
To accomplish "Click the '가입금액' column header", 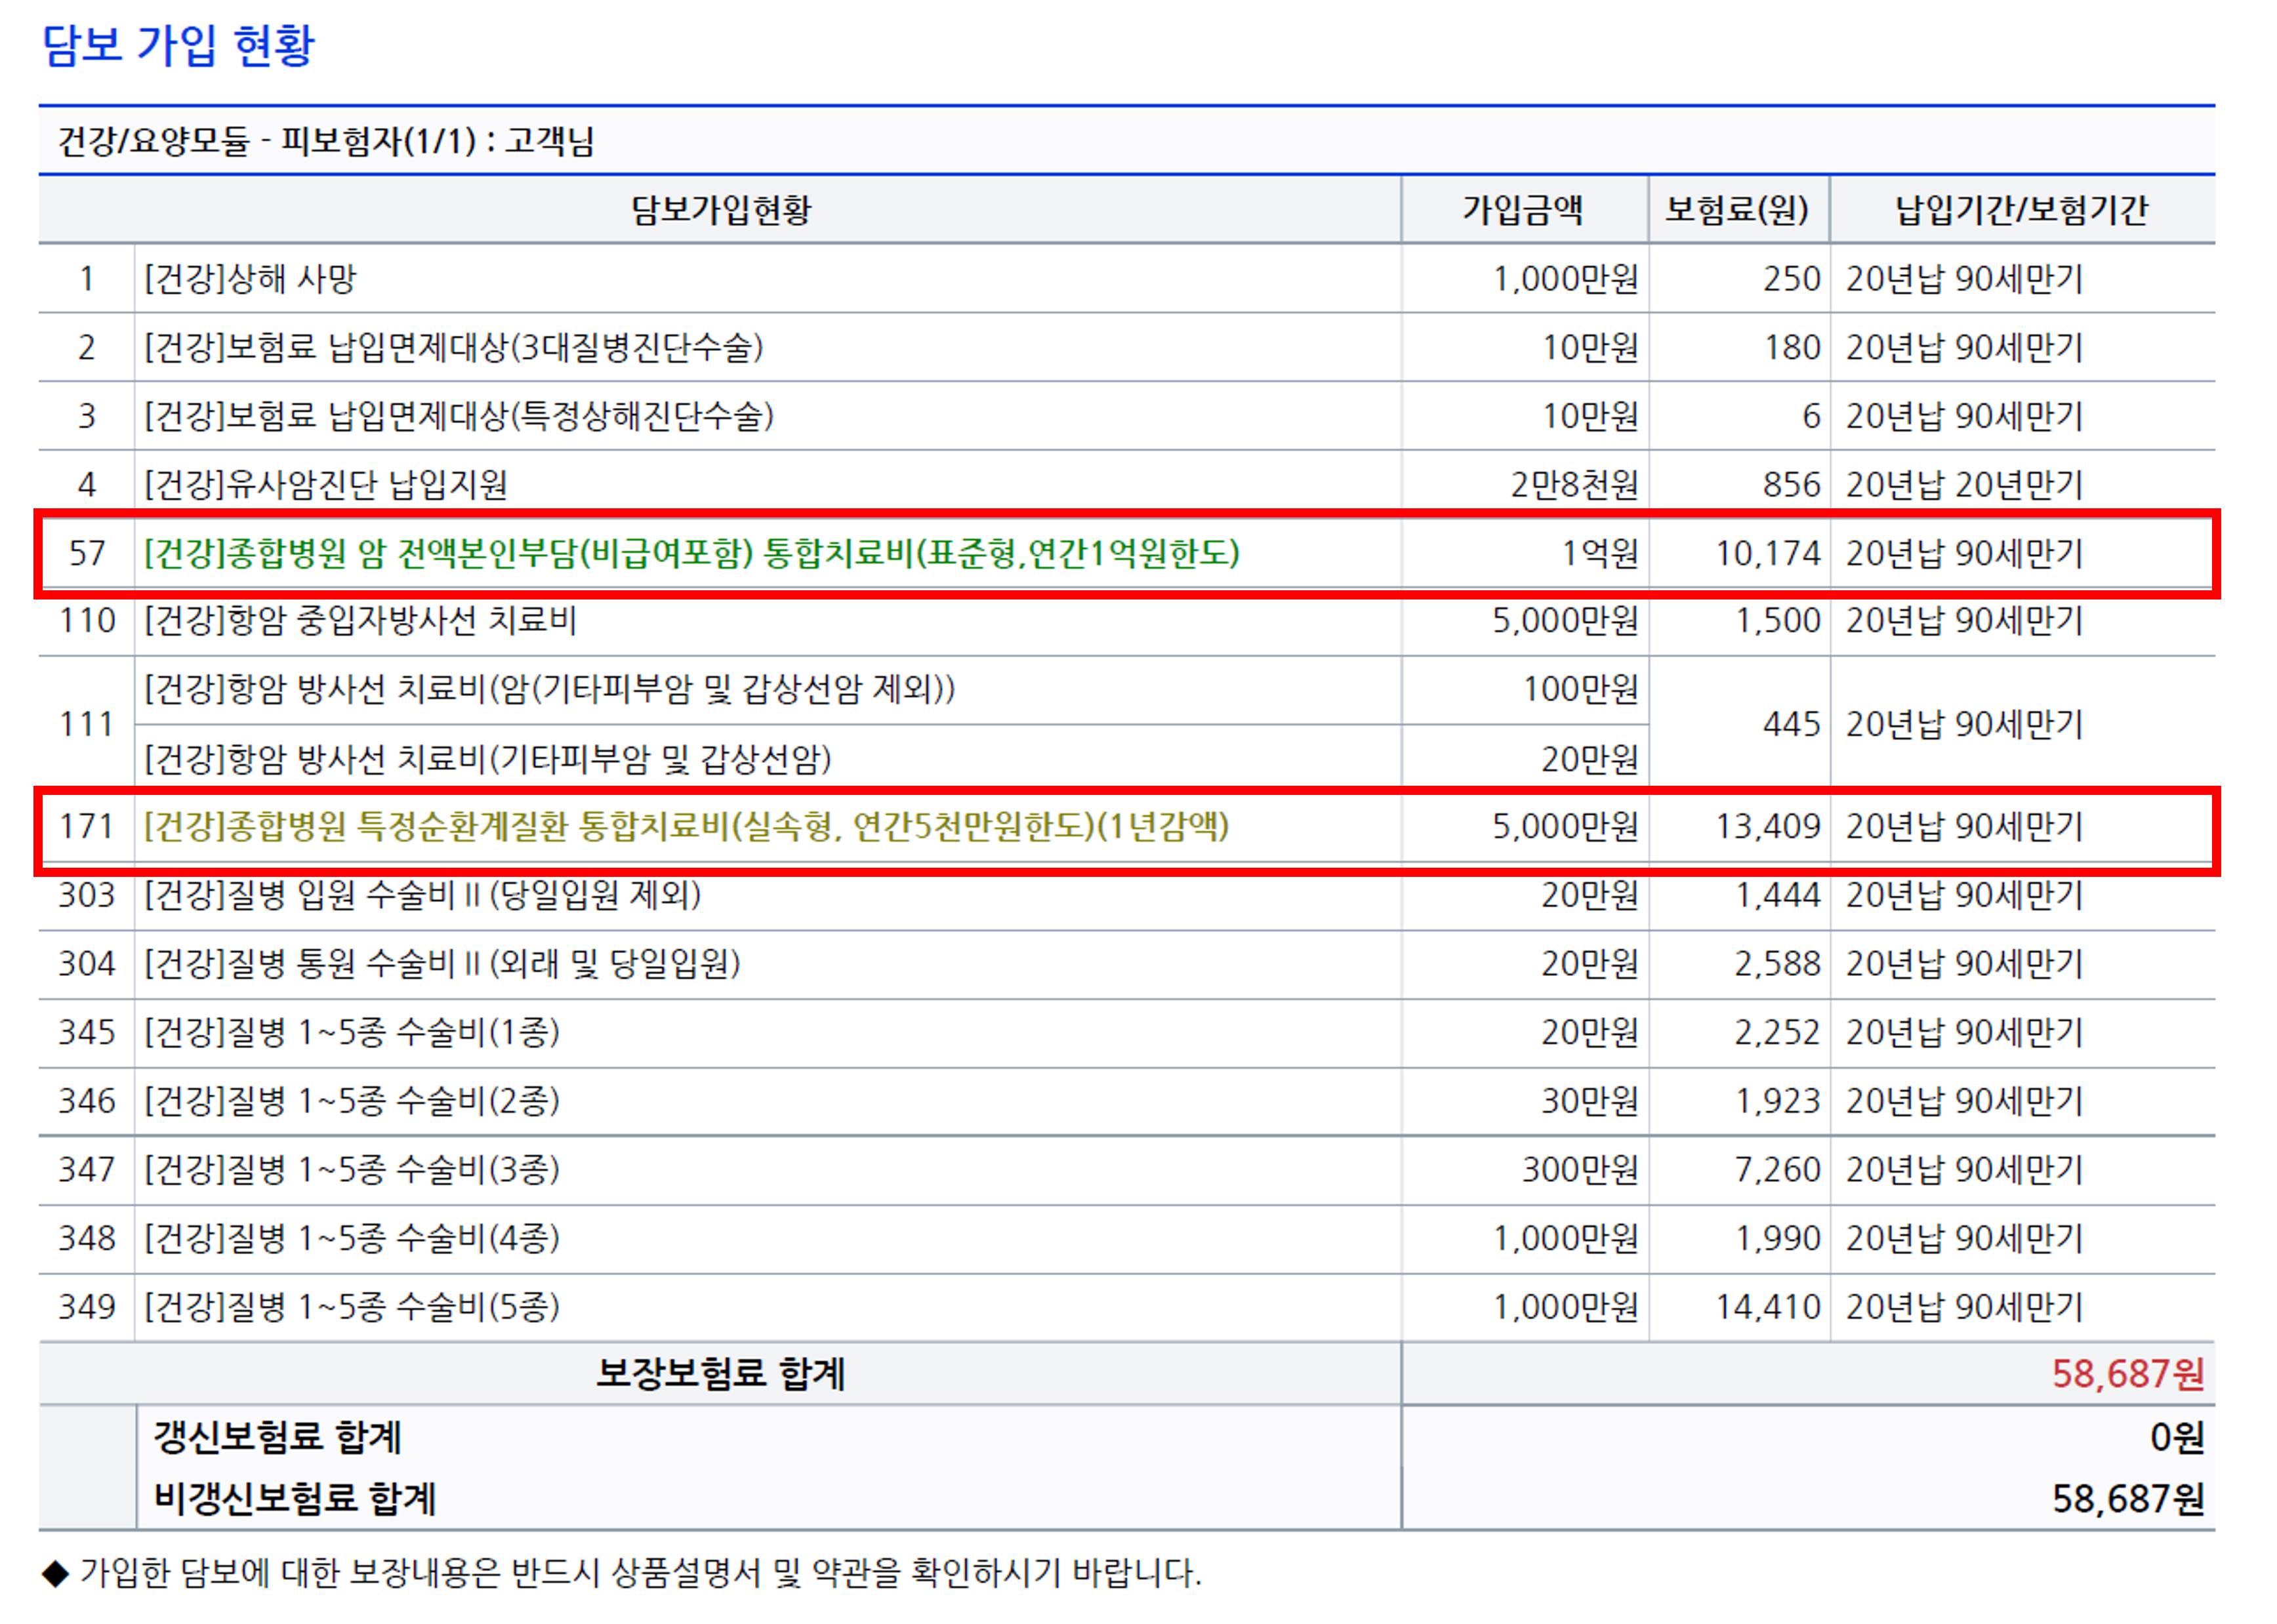I will coord(1523,210).
